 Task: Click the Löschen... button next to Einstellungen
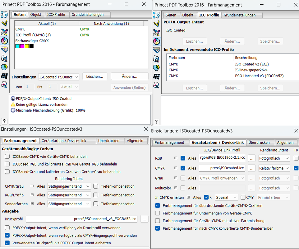coord(95,76)
